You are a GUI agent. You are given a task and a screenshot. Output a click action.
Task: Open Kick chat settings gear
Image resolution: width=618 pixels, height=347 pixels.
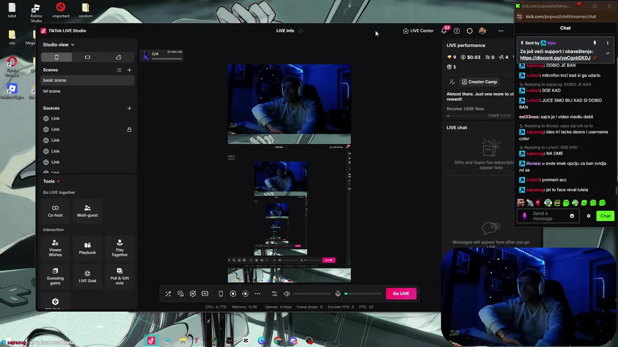coord(589,216)
